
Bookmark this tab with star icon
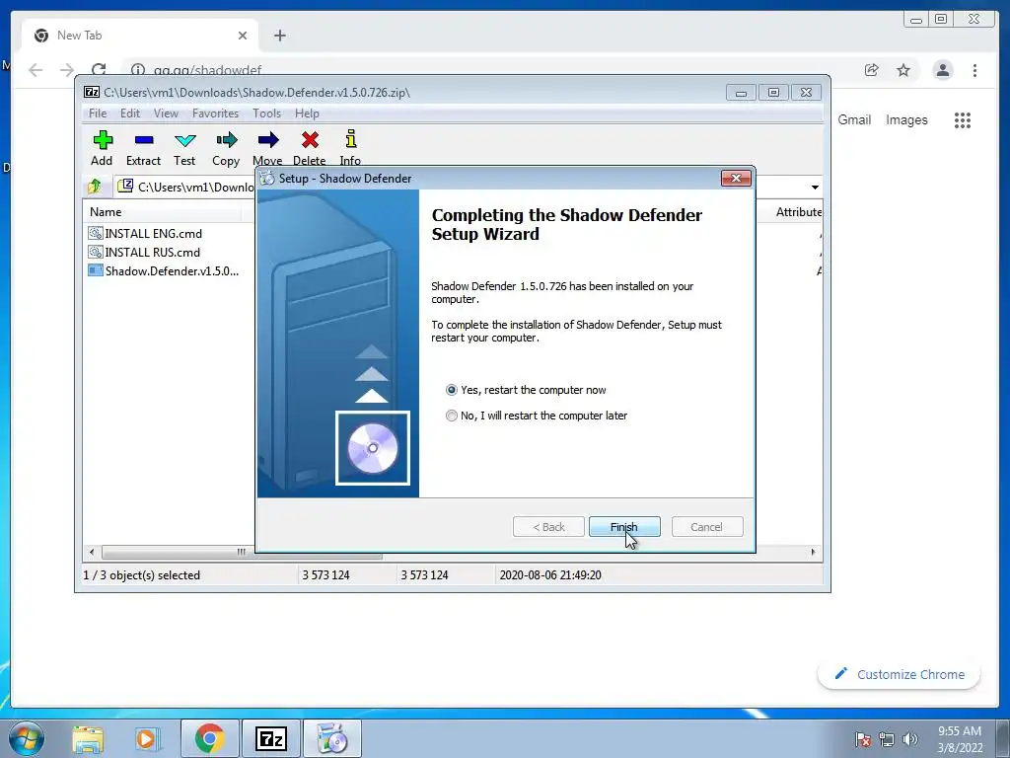[x=903, y=70]
